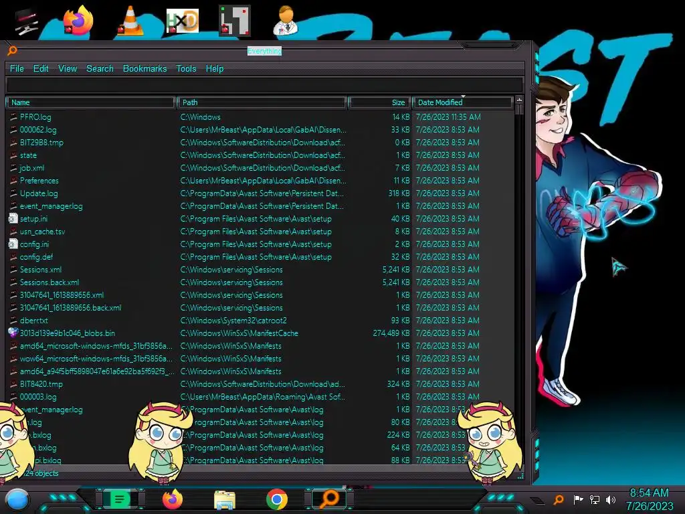685x514 pixels.
Task: Select the Update.log file
Action: 39,193
